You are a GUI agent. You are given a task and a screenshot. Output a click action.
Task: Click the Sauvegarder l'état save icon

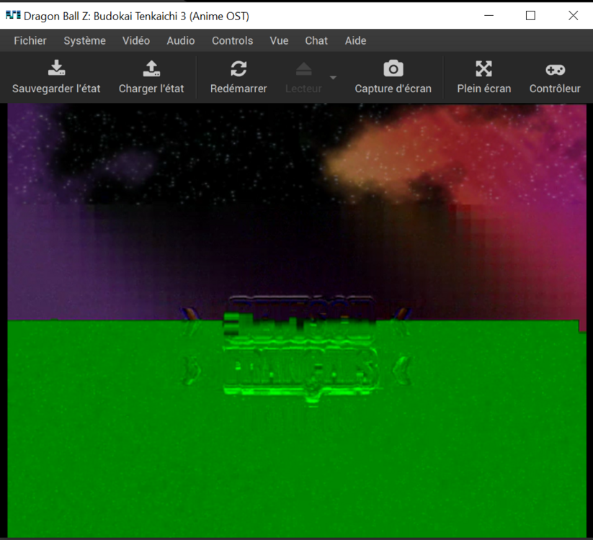point(56,69)
